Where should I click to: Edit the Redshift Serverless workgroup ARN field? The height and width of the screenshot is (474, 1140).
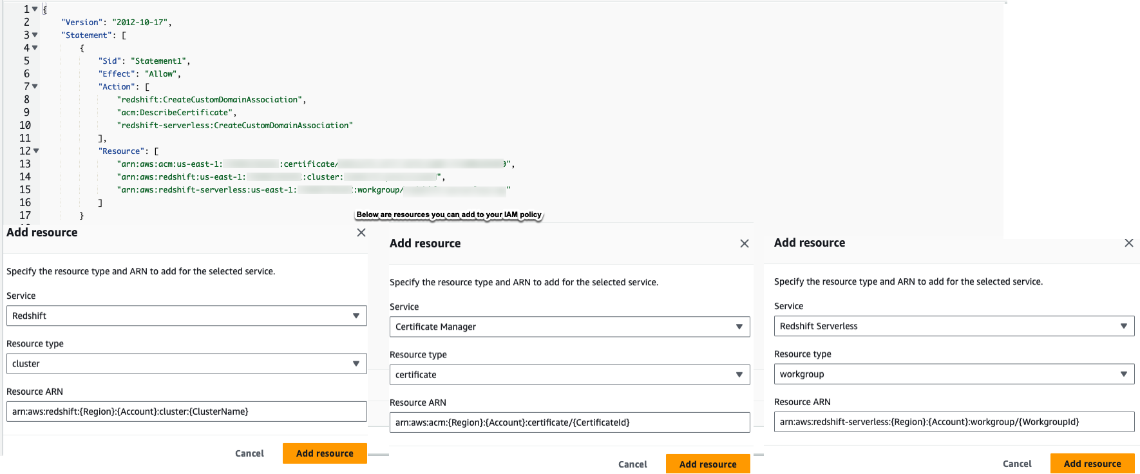click(x=955, y=422)
